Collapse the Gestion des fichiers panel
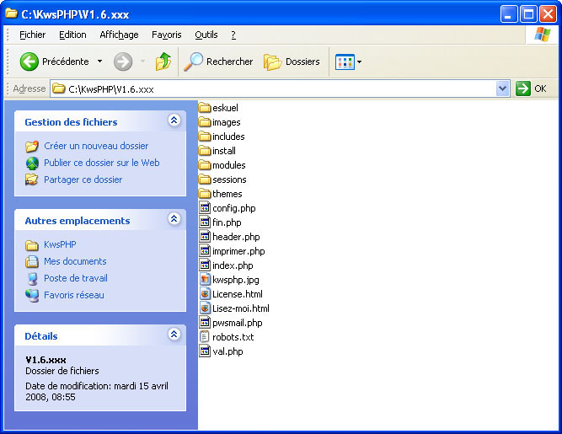 pyautogui.click(x=174, y=121)
